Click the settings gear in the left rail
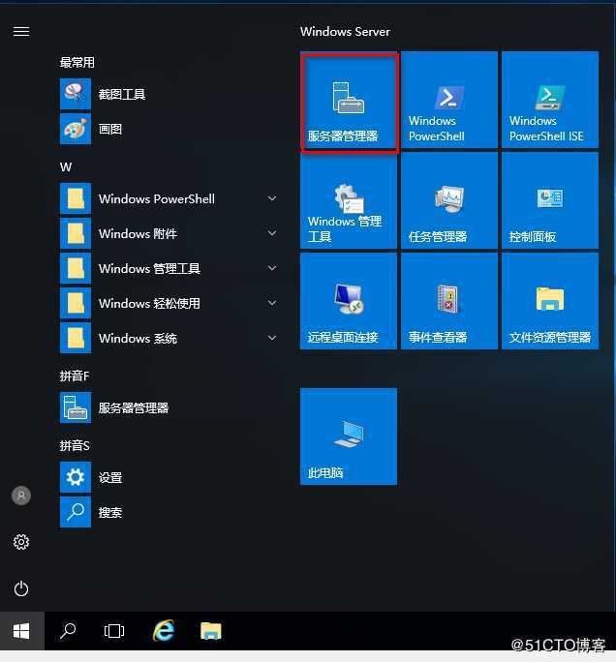 coord(21,542)
